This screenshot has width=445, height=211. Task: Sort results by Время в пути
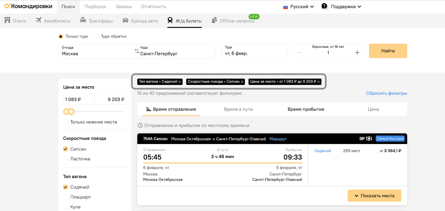(x=238, y=109)
